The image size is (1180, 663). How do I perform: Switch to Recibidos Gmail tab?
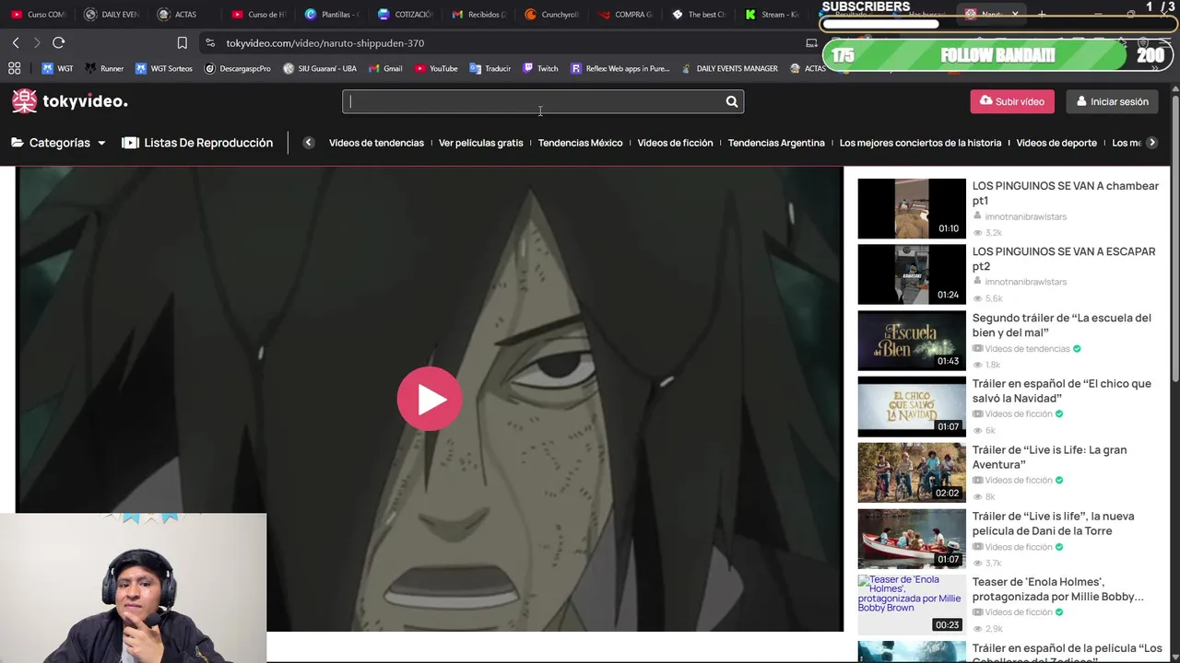[x=479, y=15]
